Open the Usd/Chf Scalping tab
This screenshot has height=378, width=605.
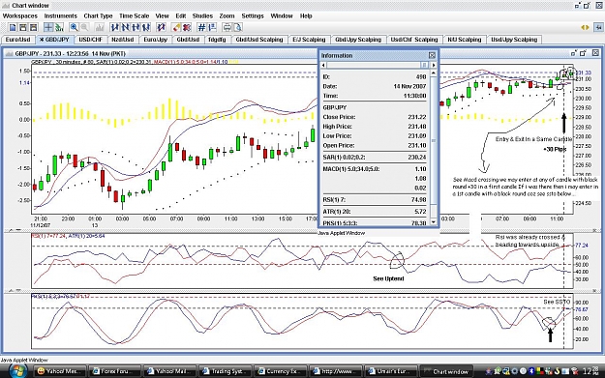tap(414, 40)
